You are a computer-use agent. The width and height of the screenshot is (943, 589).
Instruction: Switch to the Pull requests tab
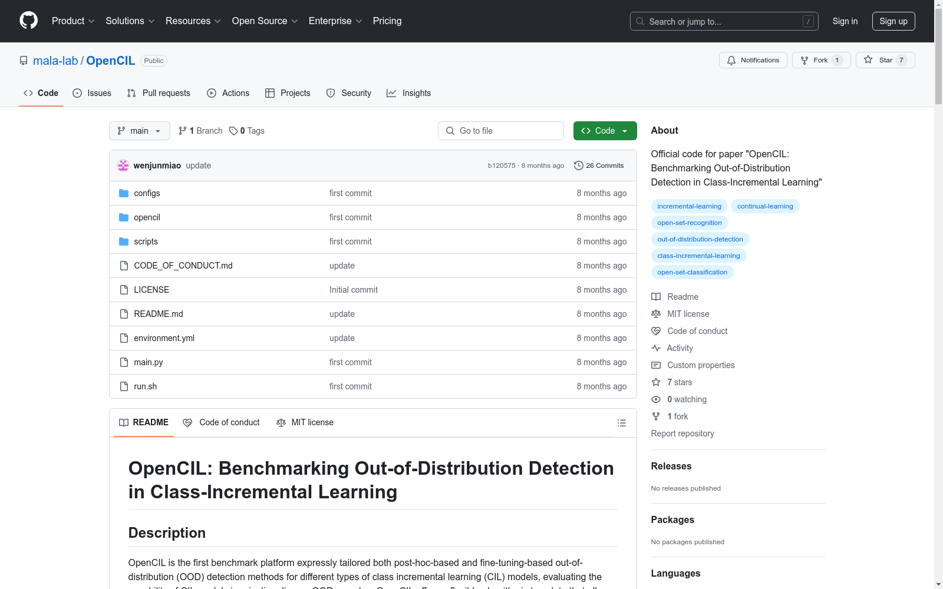(159, 93)
